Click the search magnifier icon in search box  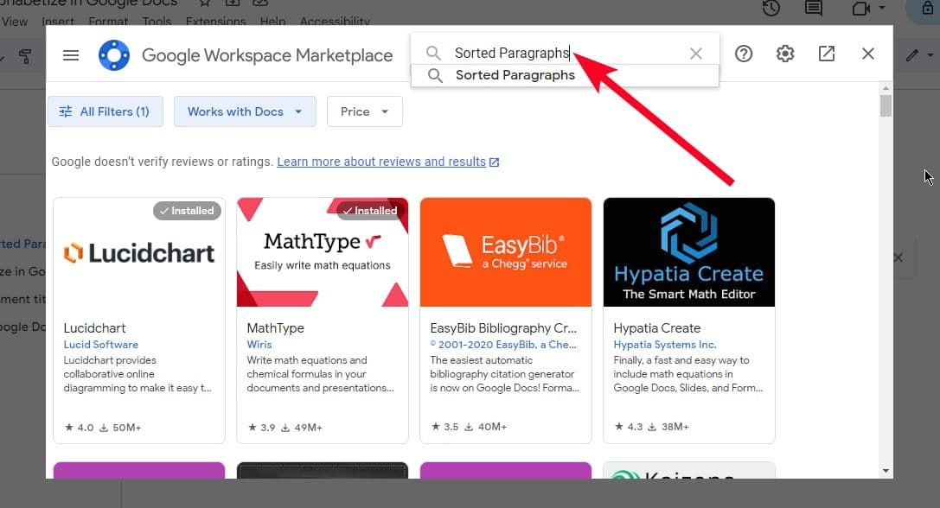(433, 54)
